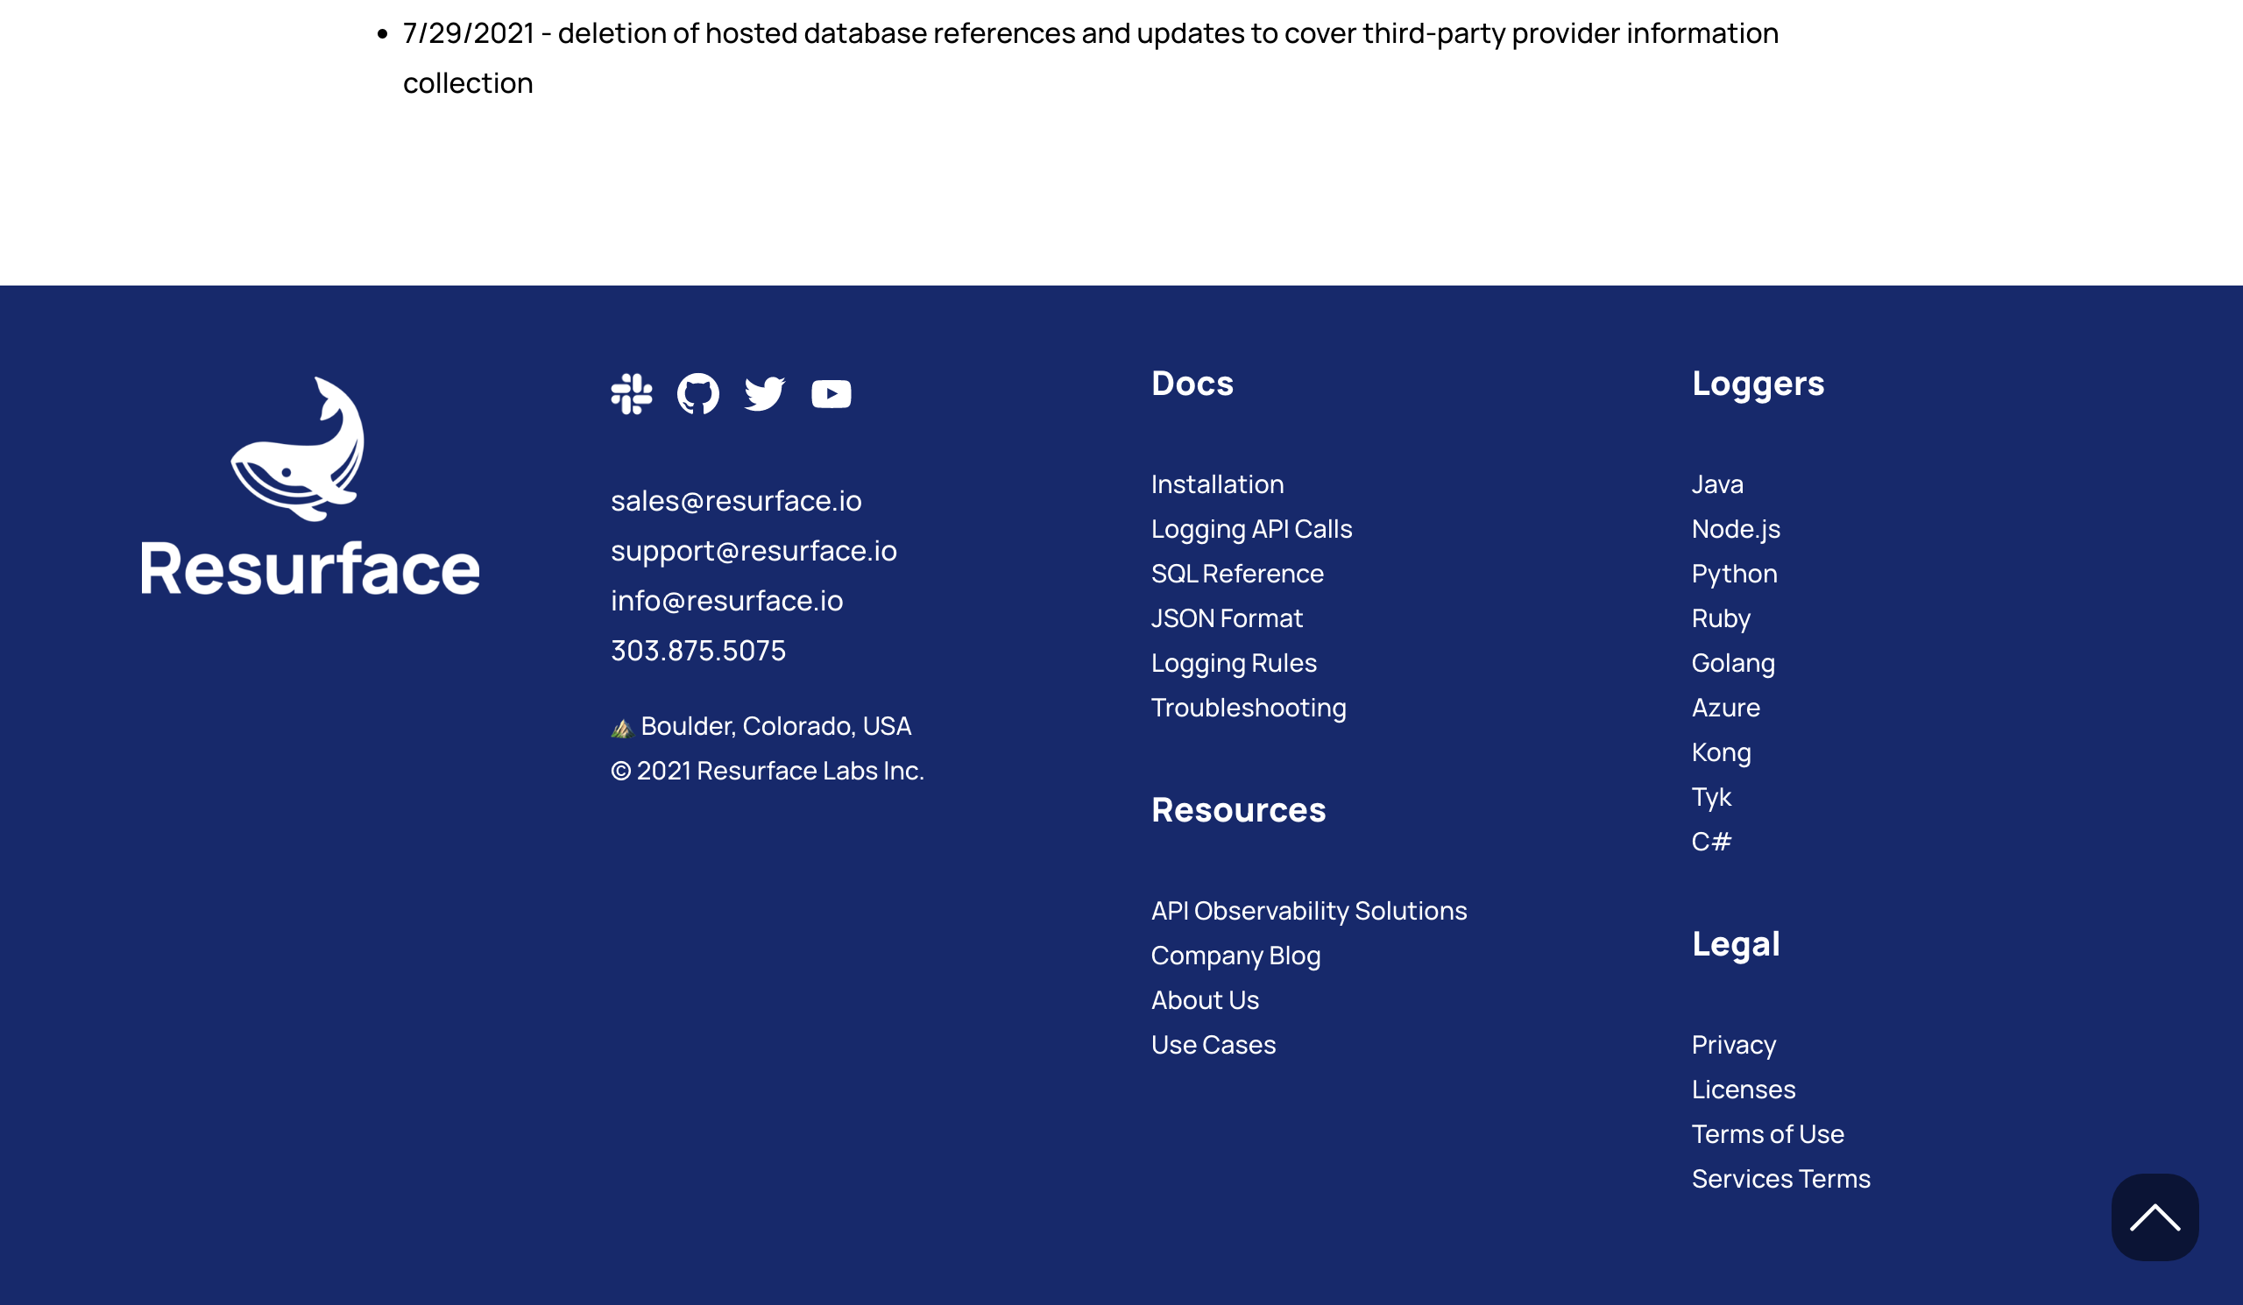The height and width of the screenshot is (1305, 2243).
Task: Open the Privacy legal link
Action: click(x=1733, y=1044)
